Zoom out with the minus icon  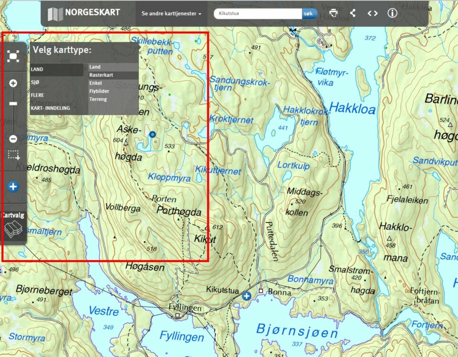13,139
